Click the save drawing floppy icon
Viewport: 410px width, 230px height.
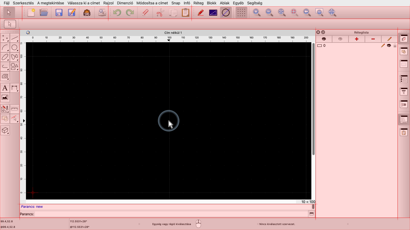click(59, 13)
